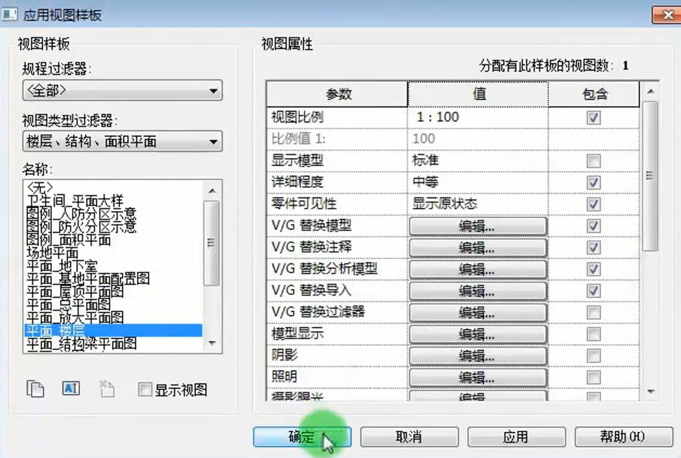Viewport: 681px width, 458px height.
Task: Open 编辑 for 模型显示
Action: tap(478, 335)
